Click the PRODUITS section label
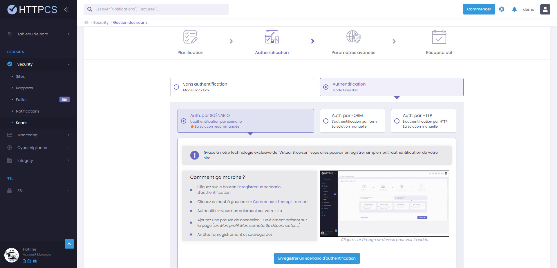The image size is (557, 268). click(16, 52)
